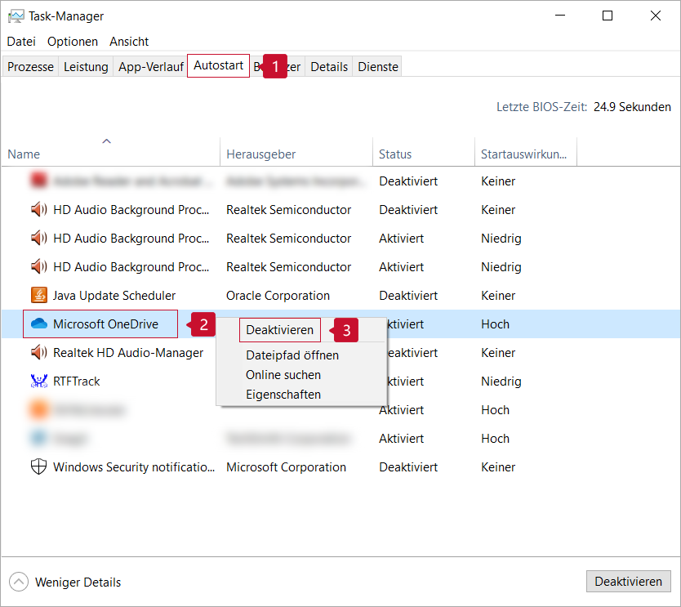Open Eigenschaften from the context menu
Viewport: 681px width, 607px height.
point(283,395)
